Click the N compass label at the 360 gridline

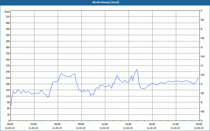coord(202,47)
